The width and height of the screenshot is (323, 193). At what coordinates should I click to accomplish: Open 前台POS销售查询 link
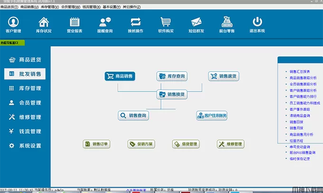pos(303,153)
